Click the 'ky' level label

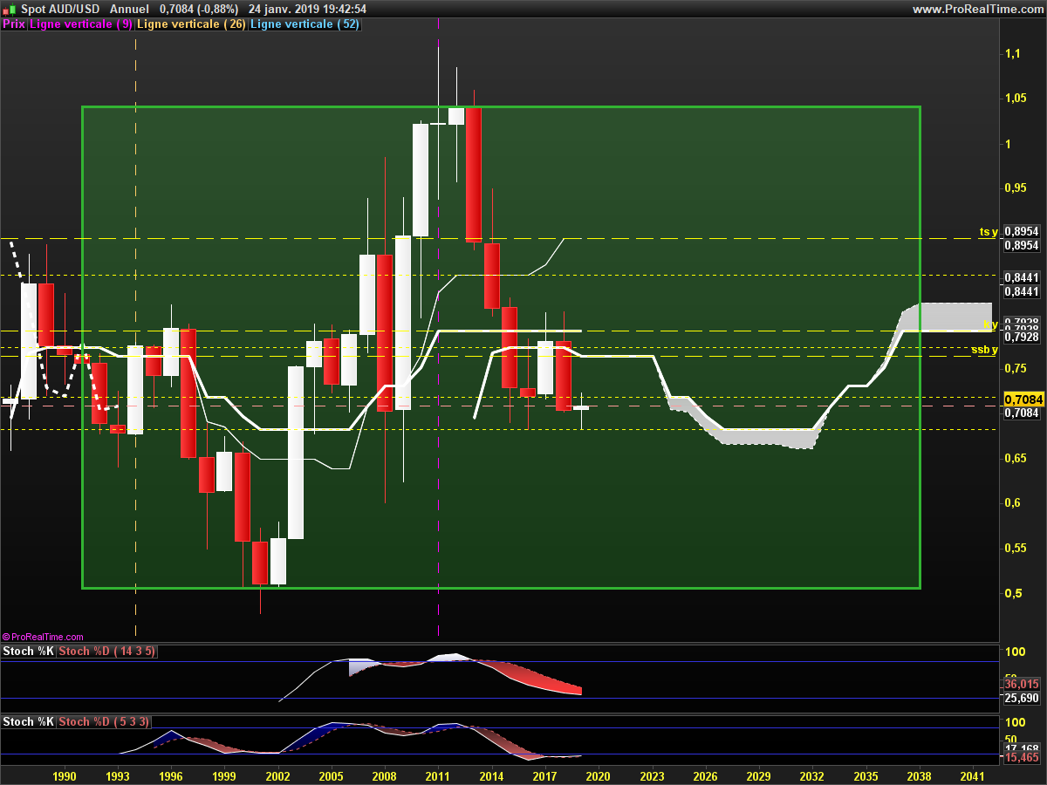tap(991, 324)
